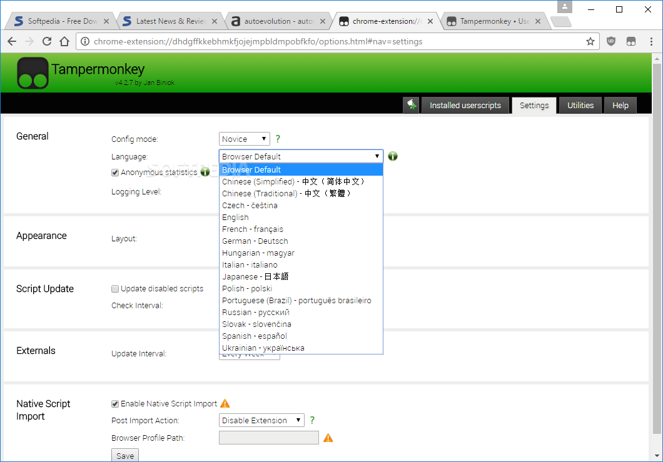Image resolution: width=663 pixels, height=462 pixels.
Task: Open Tampermonkey extension icon in browser toolbar
Action: point(631,41)
